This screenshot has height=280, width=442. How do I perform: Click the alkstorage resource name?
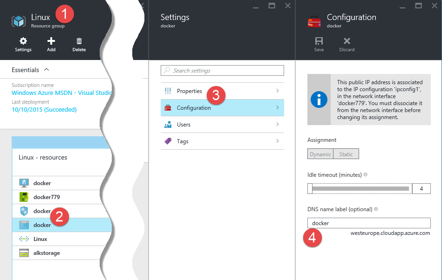click(47, 253)
